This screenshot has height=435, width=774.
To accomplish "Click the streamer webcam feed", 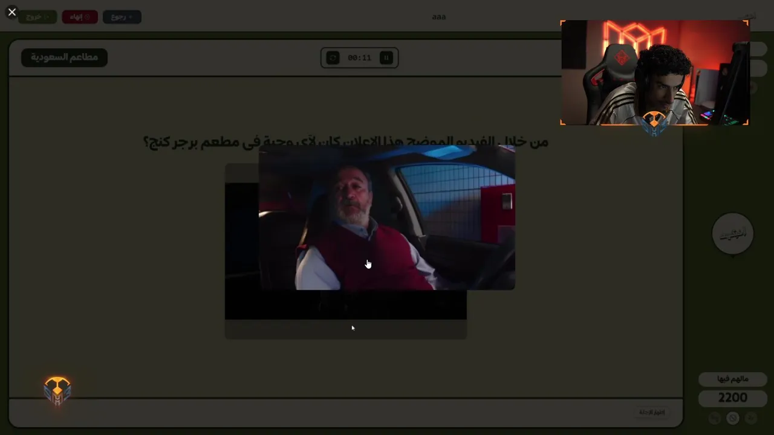I will pyautogui.click(x=655, y=72).
